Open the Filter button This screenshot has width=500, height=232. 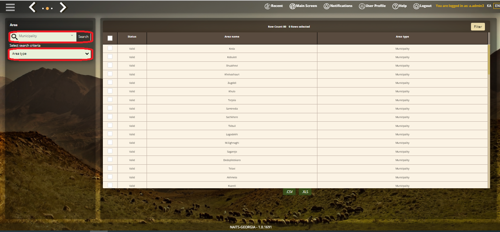(x=478, y=27)
